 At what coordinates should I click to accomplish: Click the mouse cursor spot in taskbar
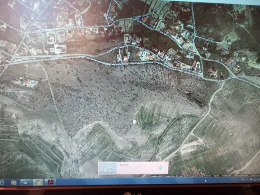(205, 181)
